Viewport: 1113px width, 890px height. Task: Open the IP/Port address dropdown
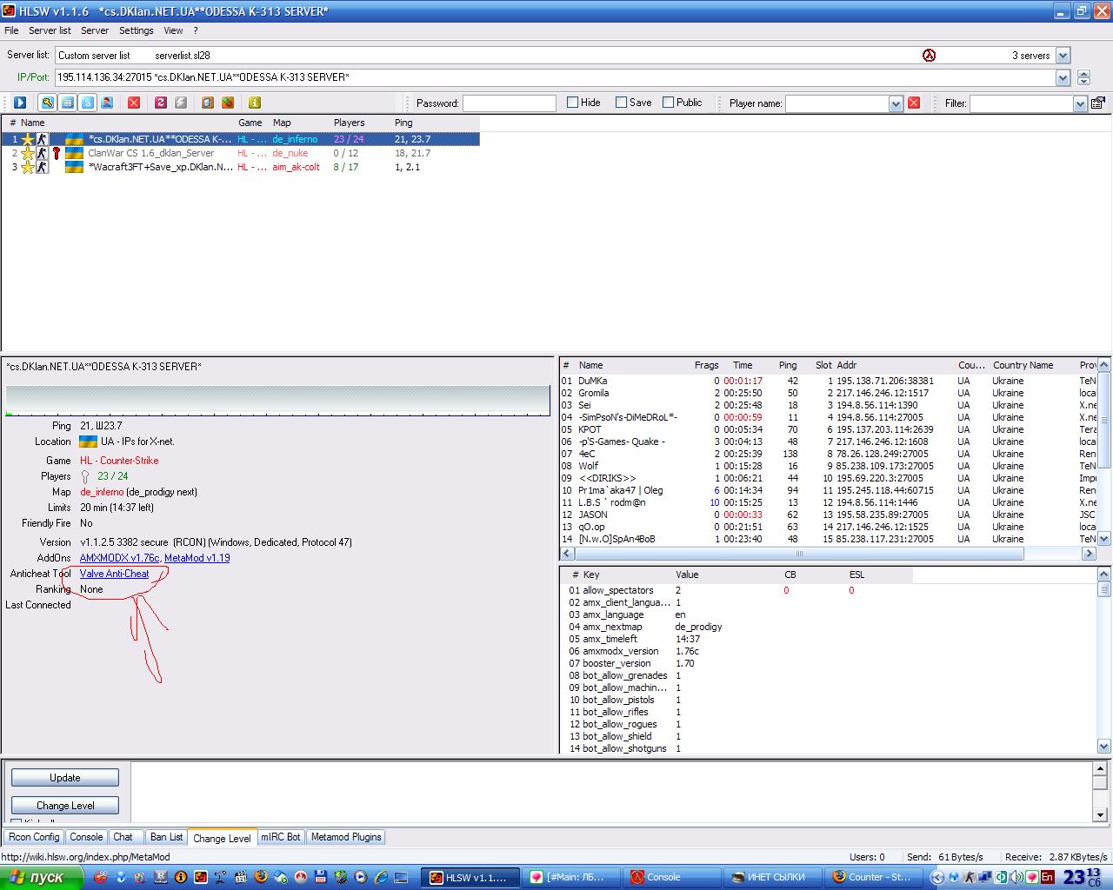tap(1063, 77)
